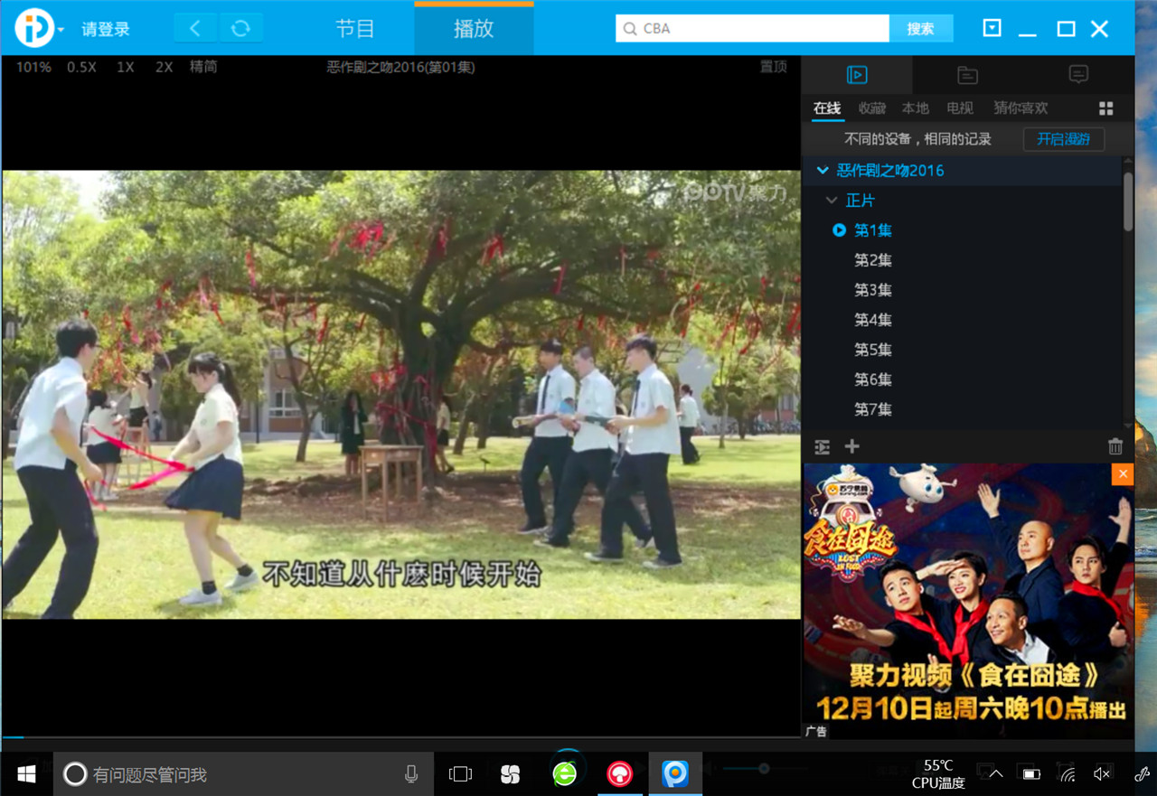This screenshot has width=1157, height=796.
Task: Click the playing indicator beside 第1集
Action: 839,230
